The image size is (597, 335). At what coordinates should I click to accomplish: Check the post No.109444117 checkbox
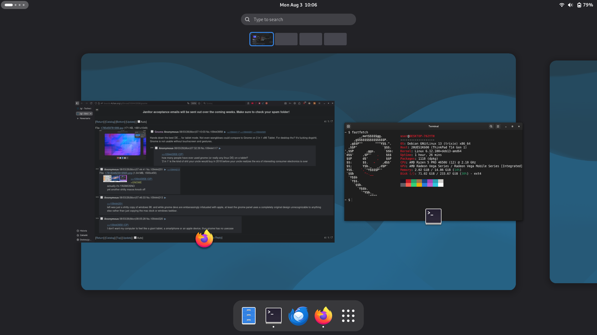(x=156, y=148)
